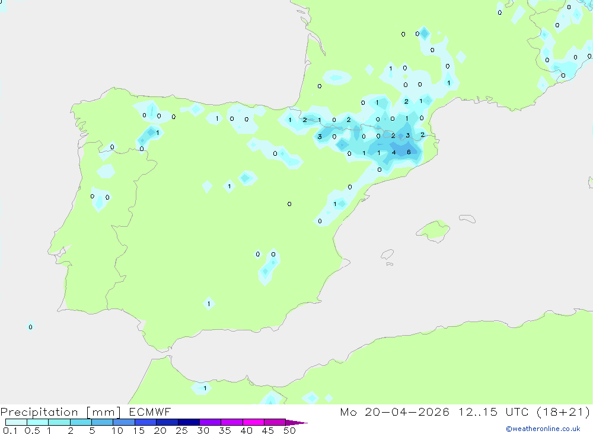593x434 pixels.
Task: Click the '12..15 UTC' time label
Action: tap(493, 412)
